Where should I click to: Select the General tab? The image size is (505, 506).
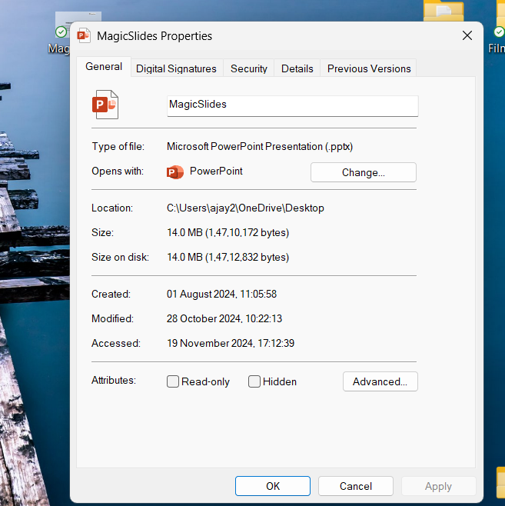click(104, 67)
